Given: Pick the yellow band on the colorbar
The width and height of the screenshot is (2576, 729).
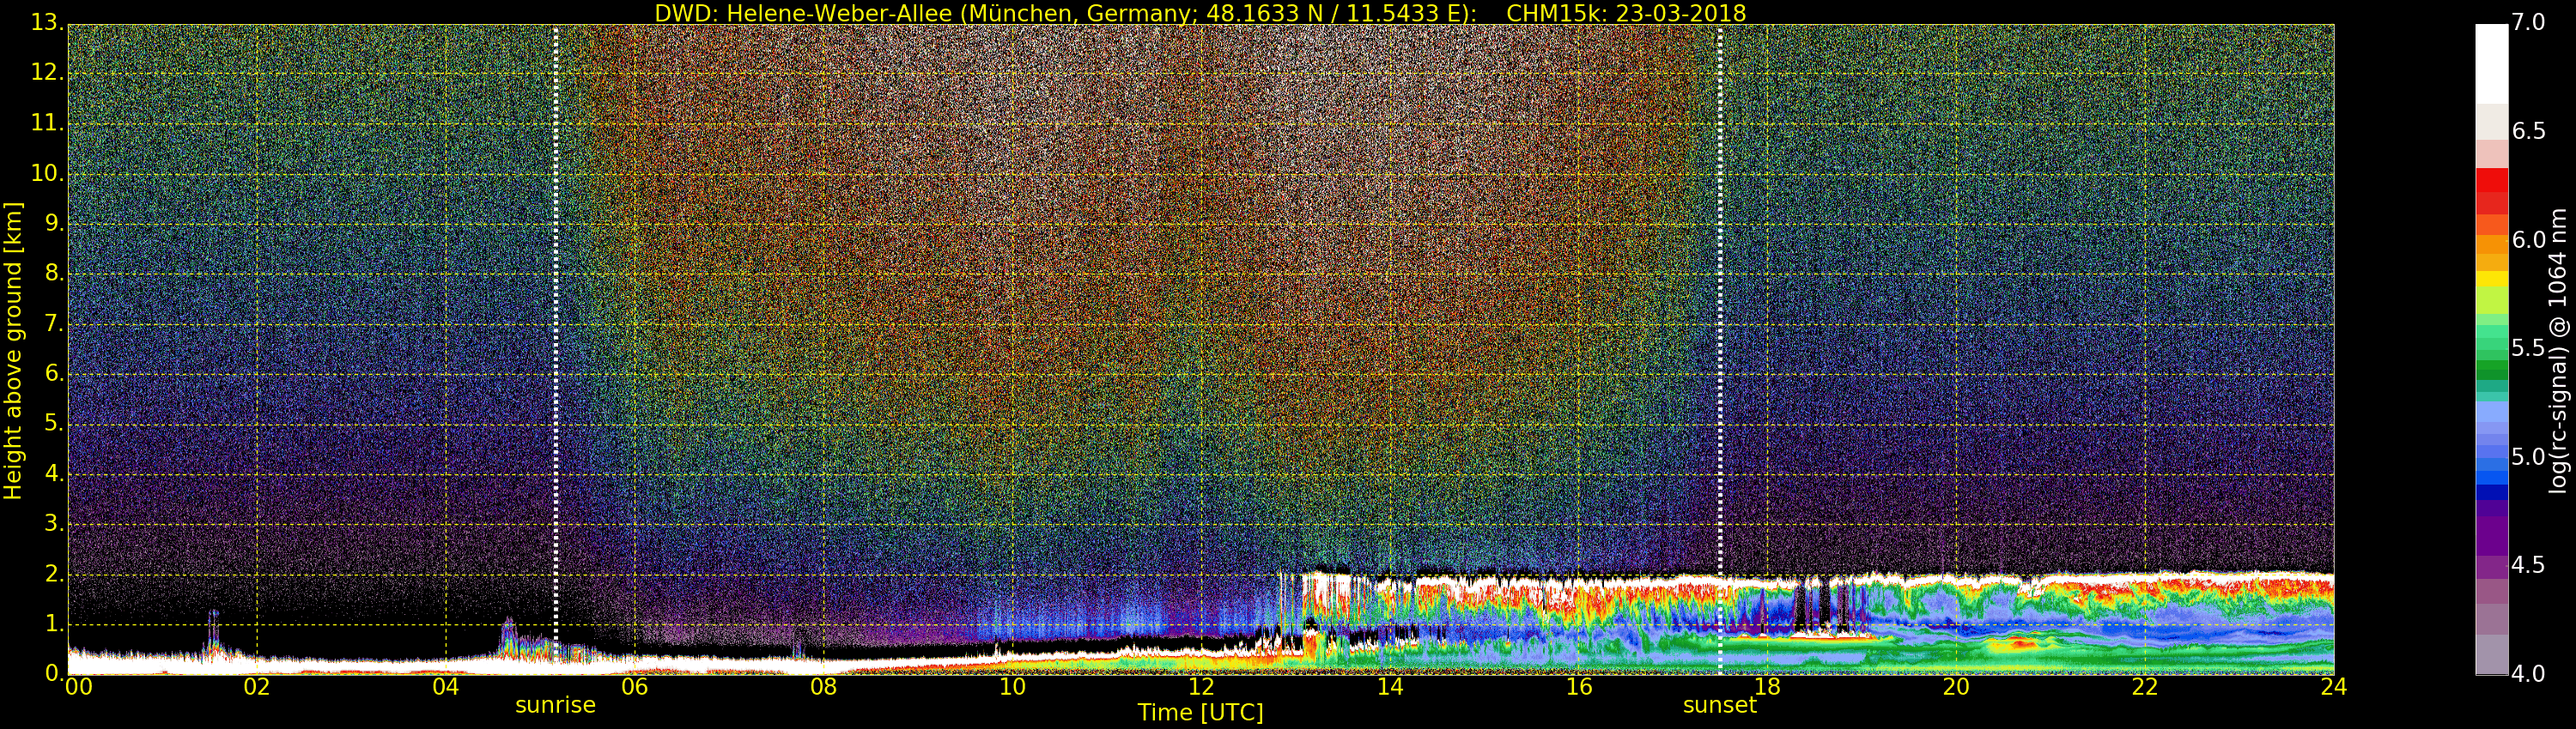Looking at the screenshot, I should point(2491,279).
